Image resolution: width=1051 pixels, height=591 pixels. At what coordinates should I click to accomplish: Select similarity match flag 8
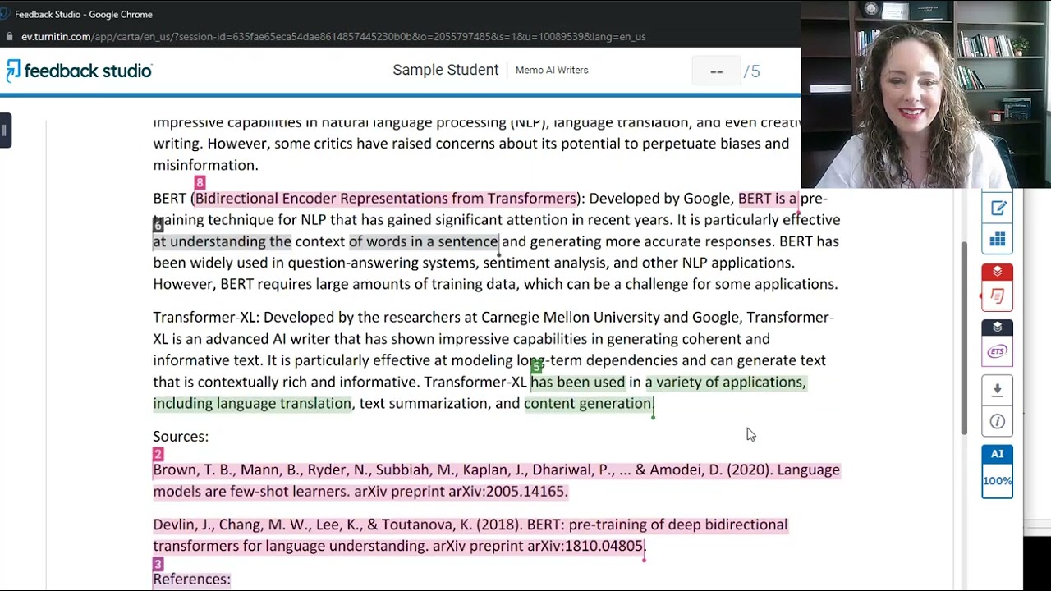tap(200, 182)
